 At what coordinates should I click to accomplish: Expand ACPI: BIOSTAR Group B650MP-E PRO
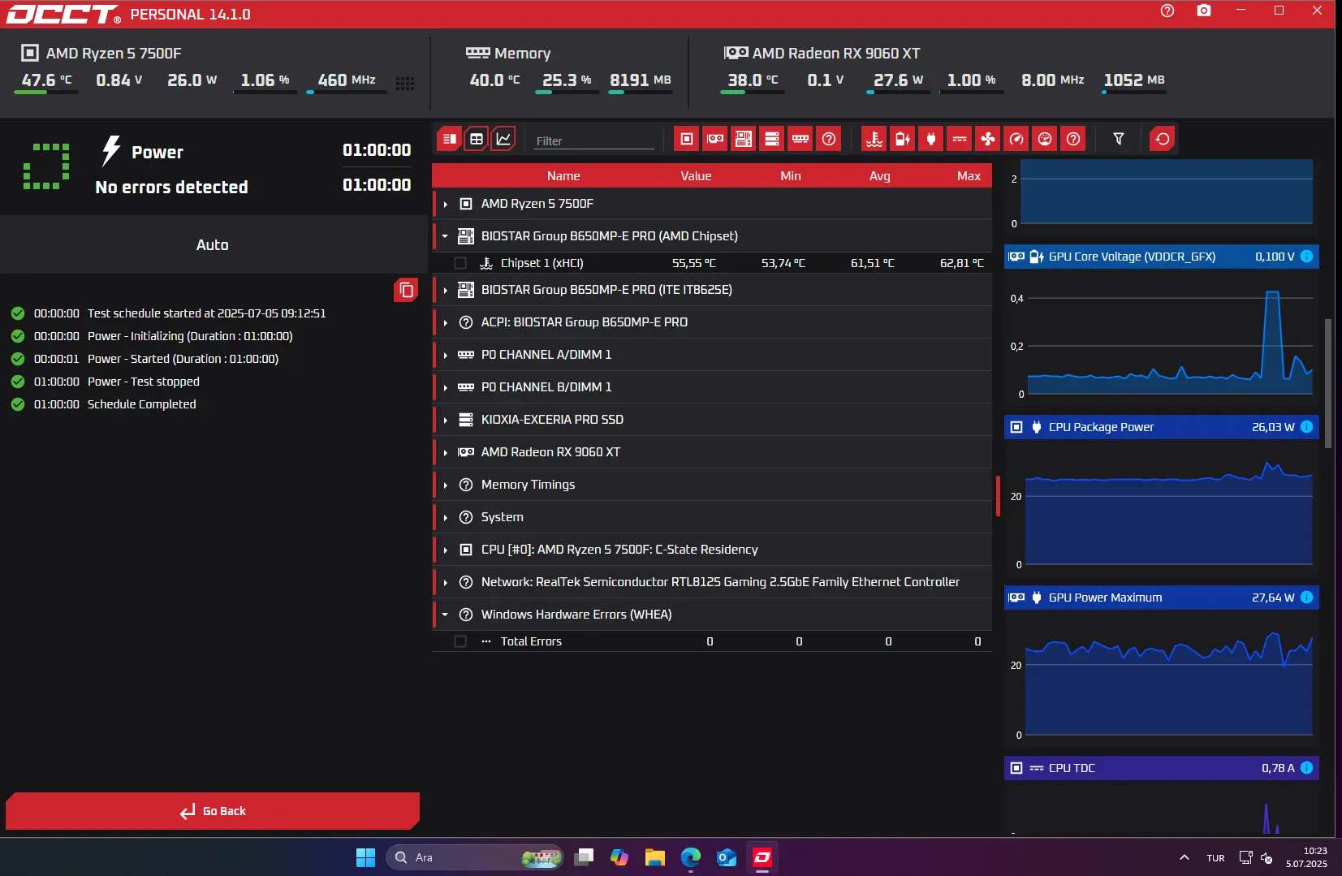[446, 322]
